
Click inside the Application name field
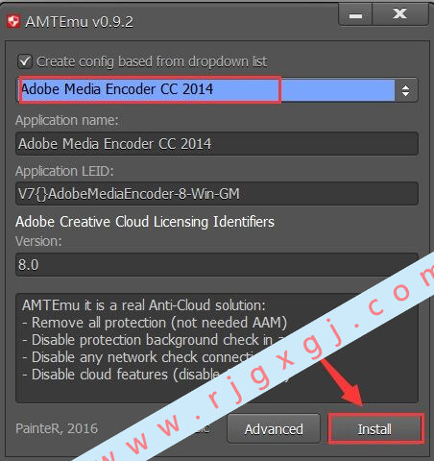(217, 144)
